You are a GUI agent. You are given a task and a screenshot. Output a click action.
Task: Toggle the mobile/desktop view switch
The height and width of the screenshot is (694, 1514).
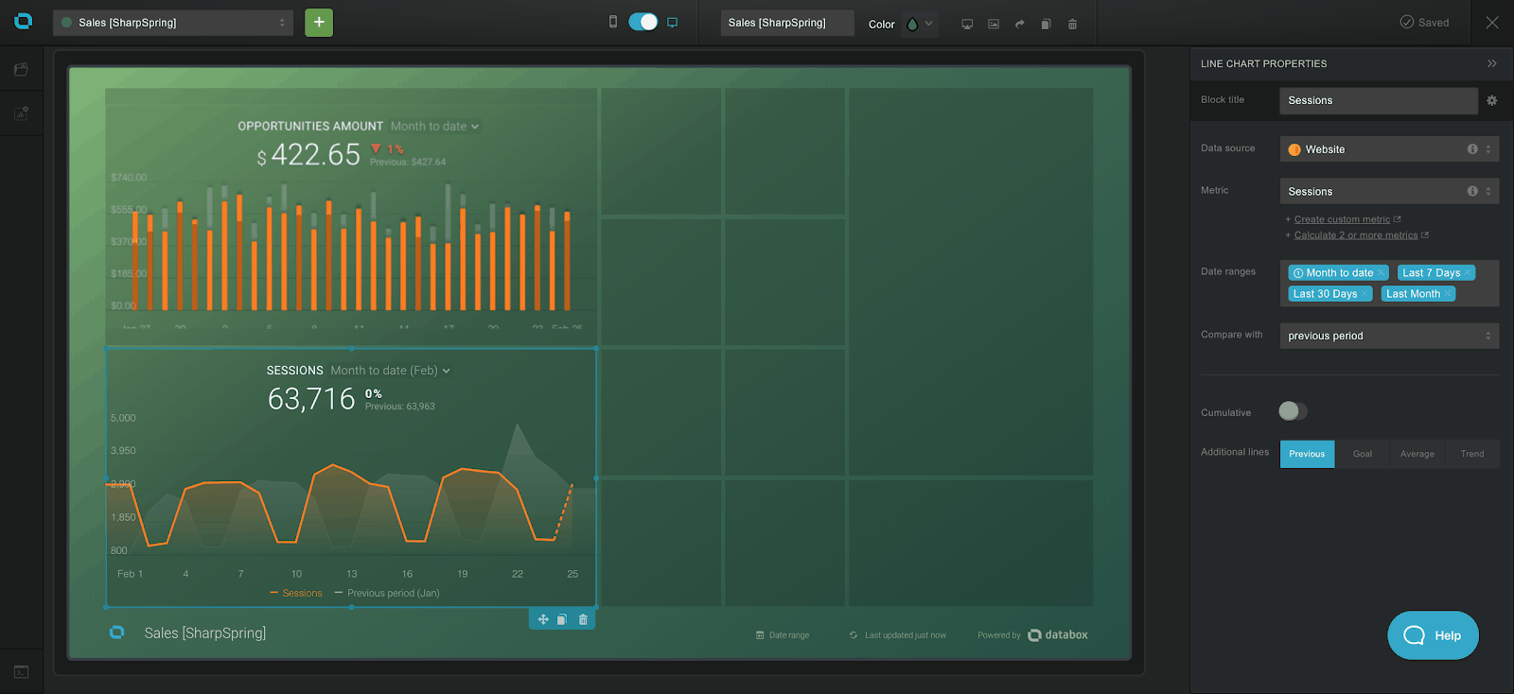(x=643, y=22)
